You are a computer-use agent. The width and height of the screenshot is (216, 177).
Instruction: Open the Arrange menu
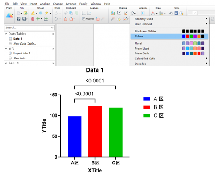coord(71,4)
